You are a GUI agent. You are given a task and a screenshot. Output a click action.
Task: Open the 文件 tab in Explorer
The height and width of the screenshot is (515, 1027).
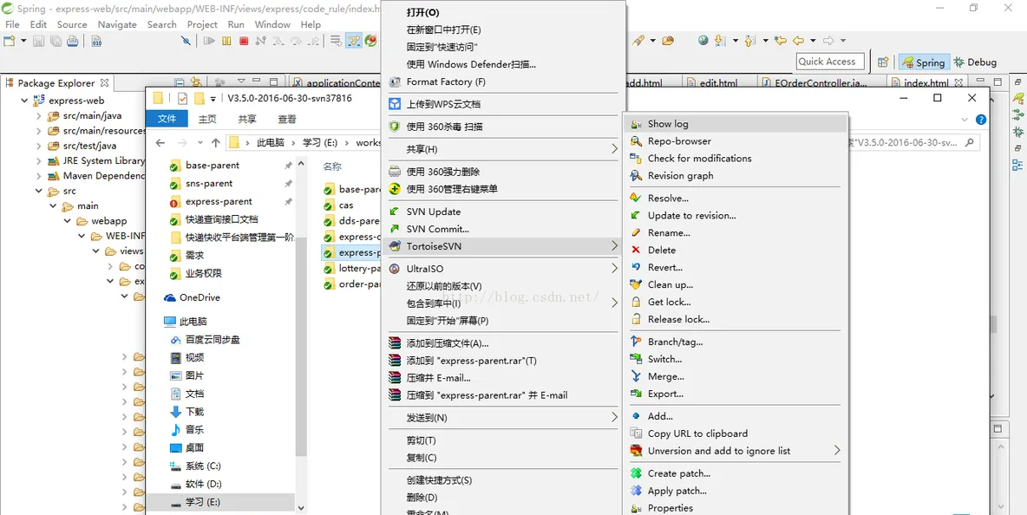pos(167,119)
